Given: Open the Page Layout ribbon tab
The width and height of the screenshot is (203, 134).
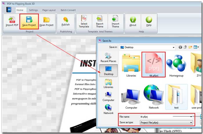Looking at the screenshot, I should click(x=49, y=10).
